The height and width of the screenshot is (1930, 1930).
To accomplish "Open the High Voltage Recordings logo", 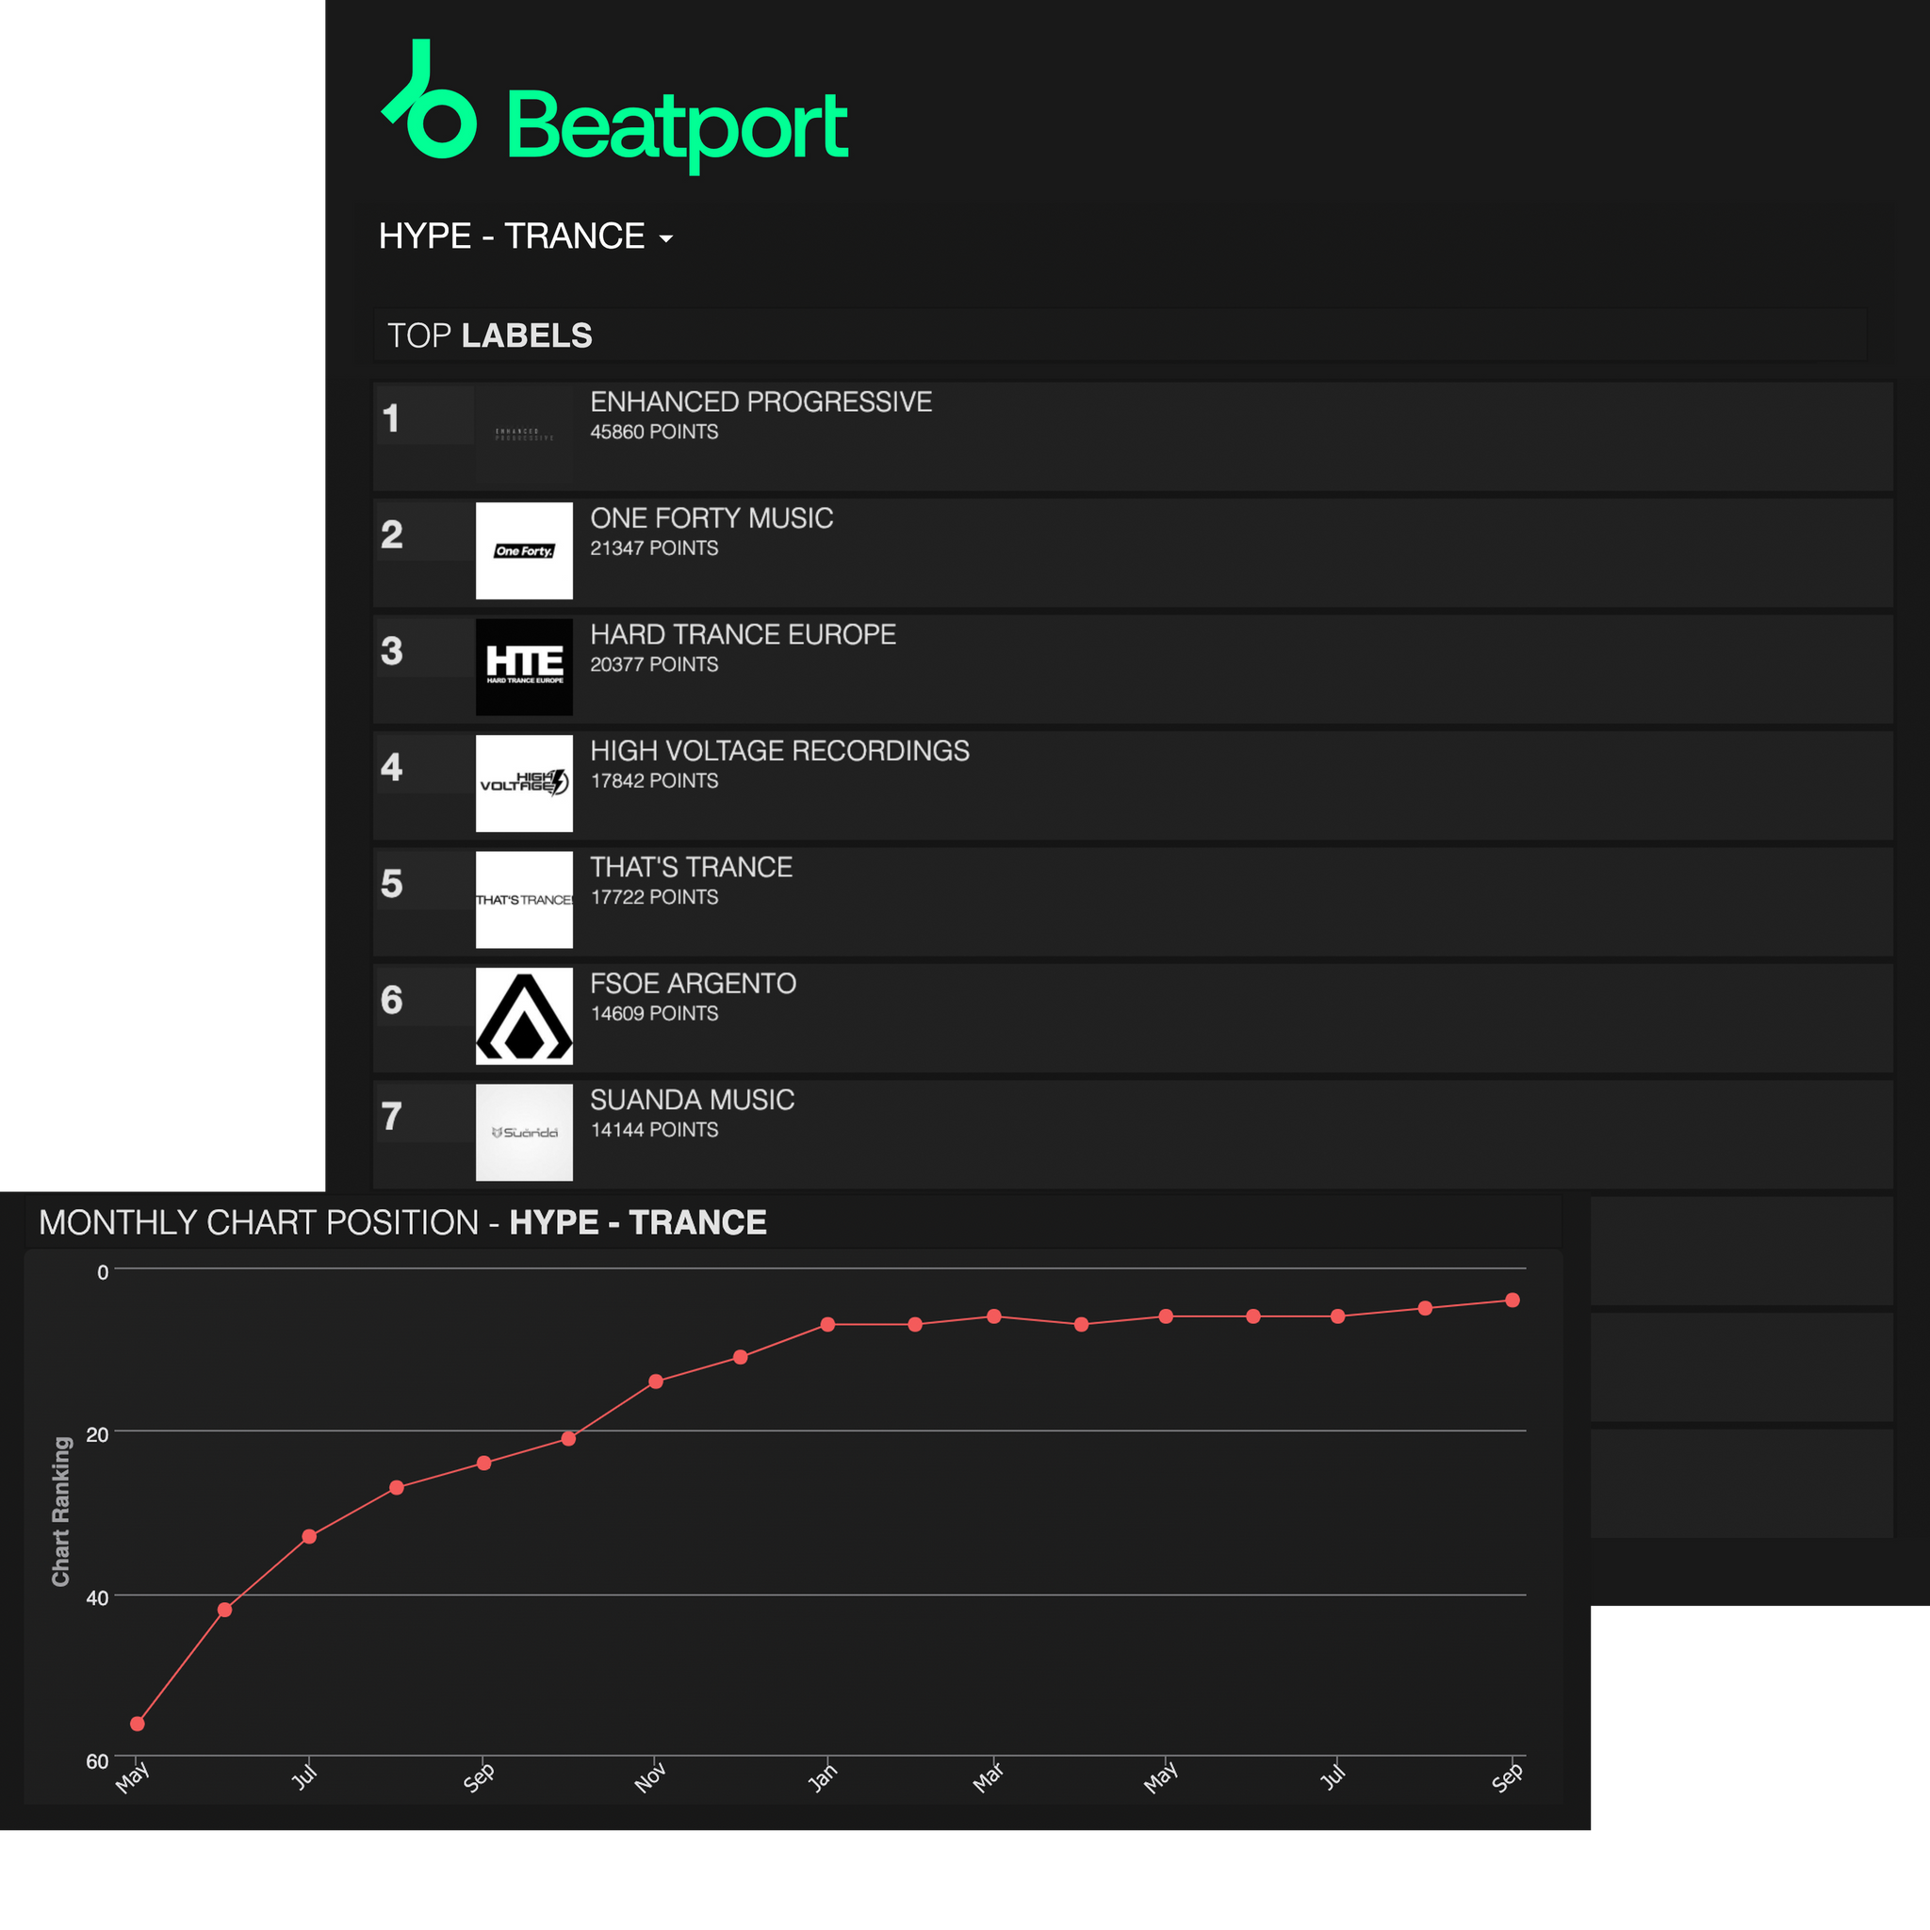I will pos(525,783).
